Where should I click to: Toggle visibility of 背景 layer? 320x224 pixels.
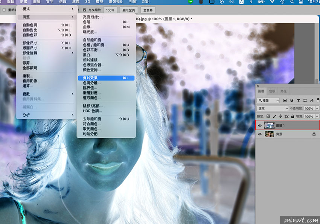point(260,134)
